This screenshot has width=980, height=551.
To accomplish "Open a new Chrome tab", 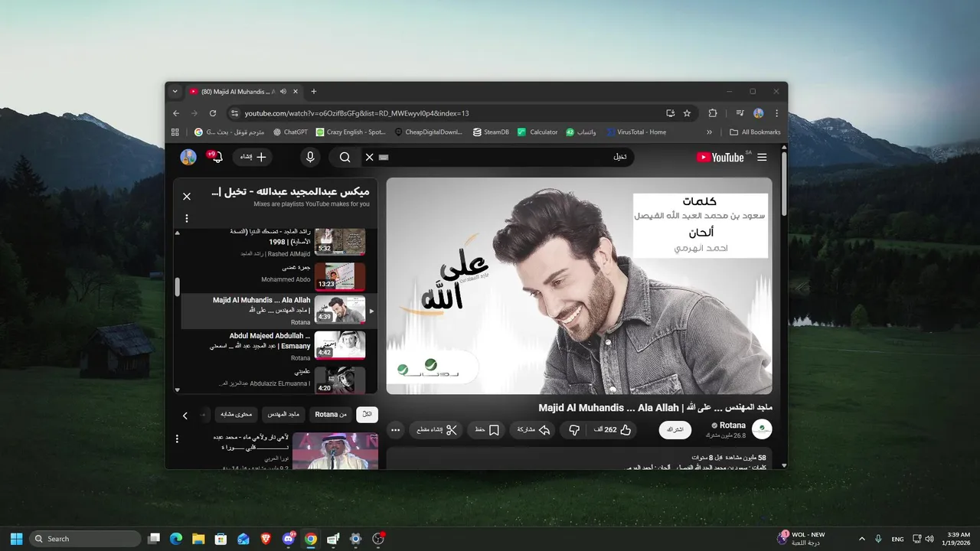I will pos(314,92).
